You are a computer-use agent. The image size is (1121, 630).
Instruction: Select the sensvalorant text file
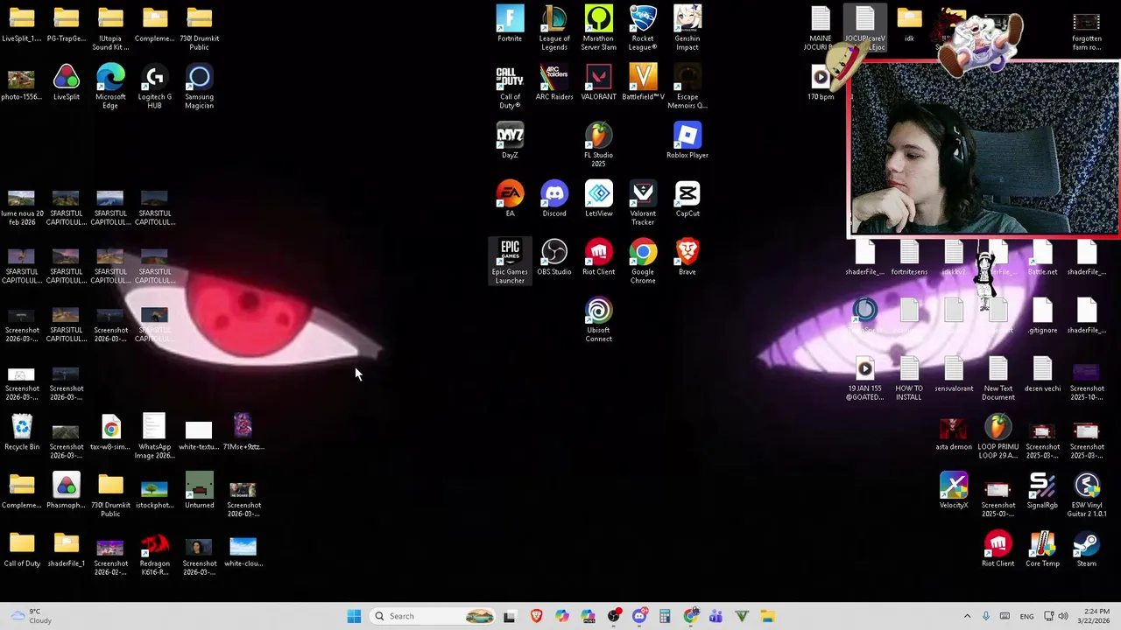tap(954, 374)
